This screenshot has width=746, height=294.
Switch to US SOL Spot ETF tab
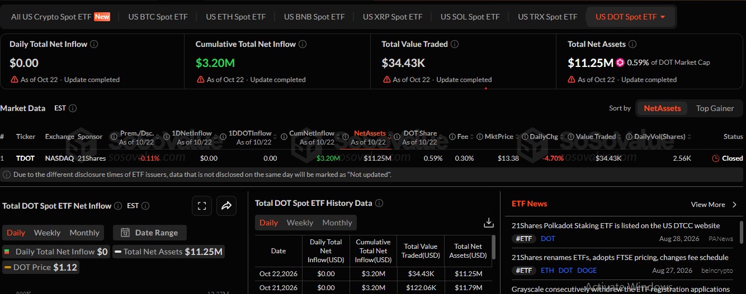click(470, 17)
